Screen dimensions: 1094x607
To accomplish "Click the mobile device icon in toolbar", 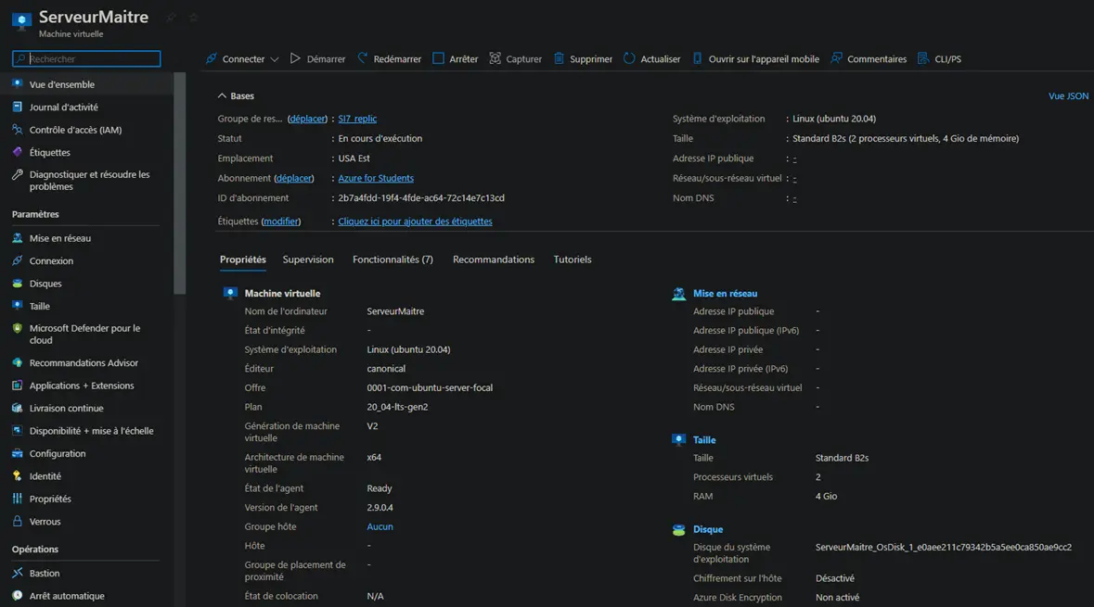I will point(697,58).
